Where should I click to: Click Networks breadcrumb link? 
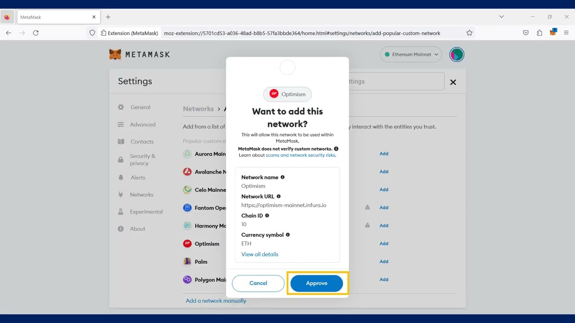(198, 109)
